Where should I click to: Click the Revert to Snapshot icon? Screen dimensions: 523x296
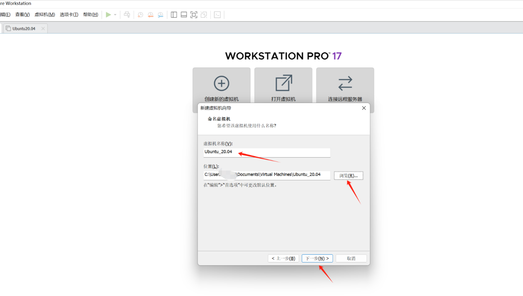150,15
